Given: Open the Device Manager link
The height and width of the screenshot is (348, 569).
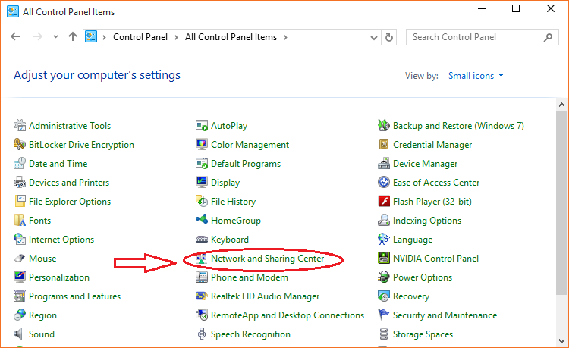Looking at the screenshot, I should click(x=426, y=164).
